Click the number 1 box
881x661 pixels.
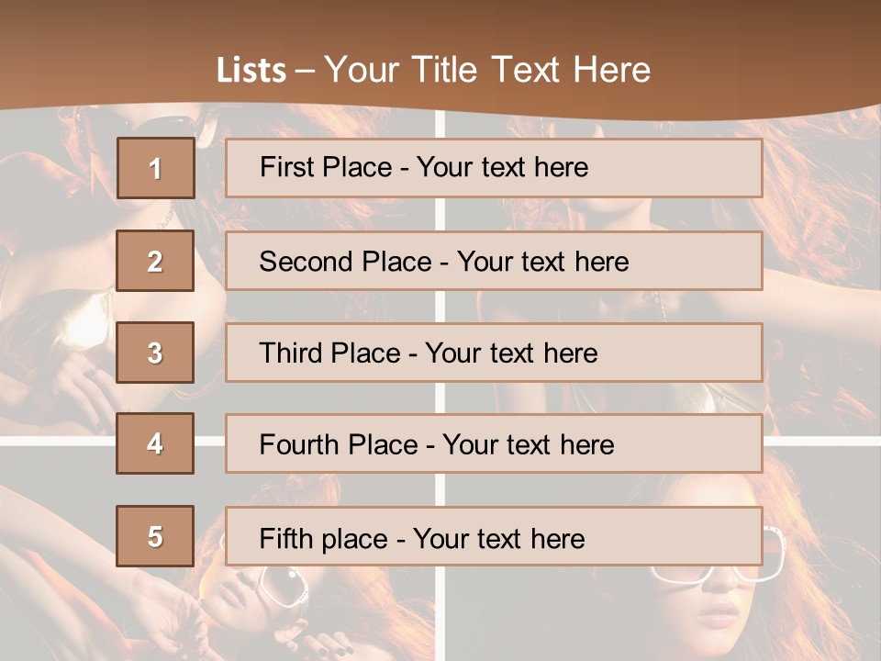156,168
